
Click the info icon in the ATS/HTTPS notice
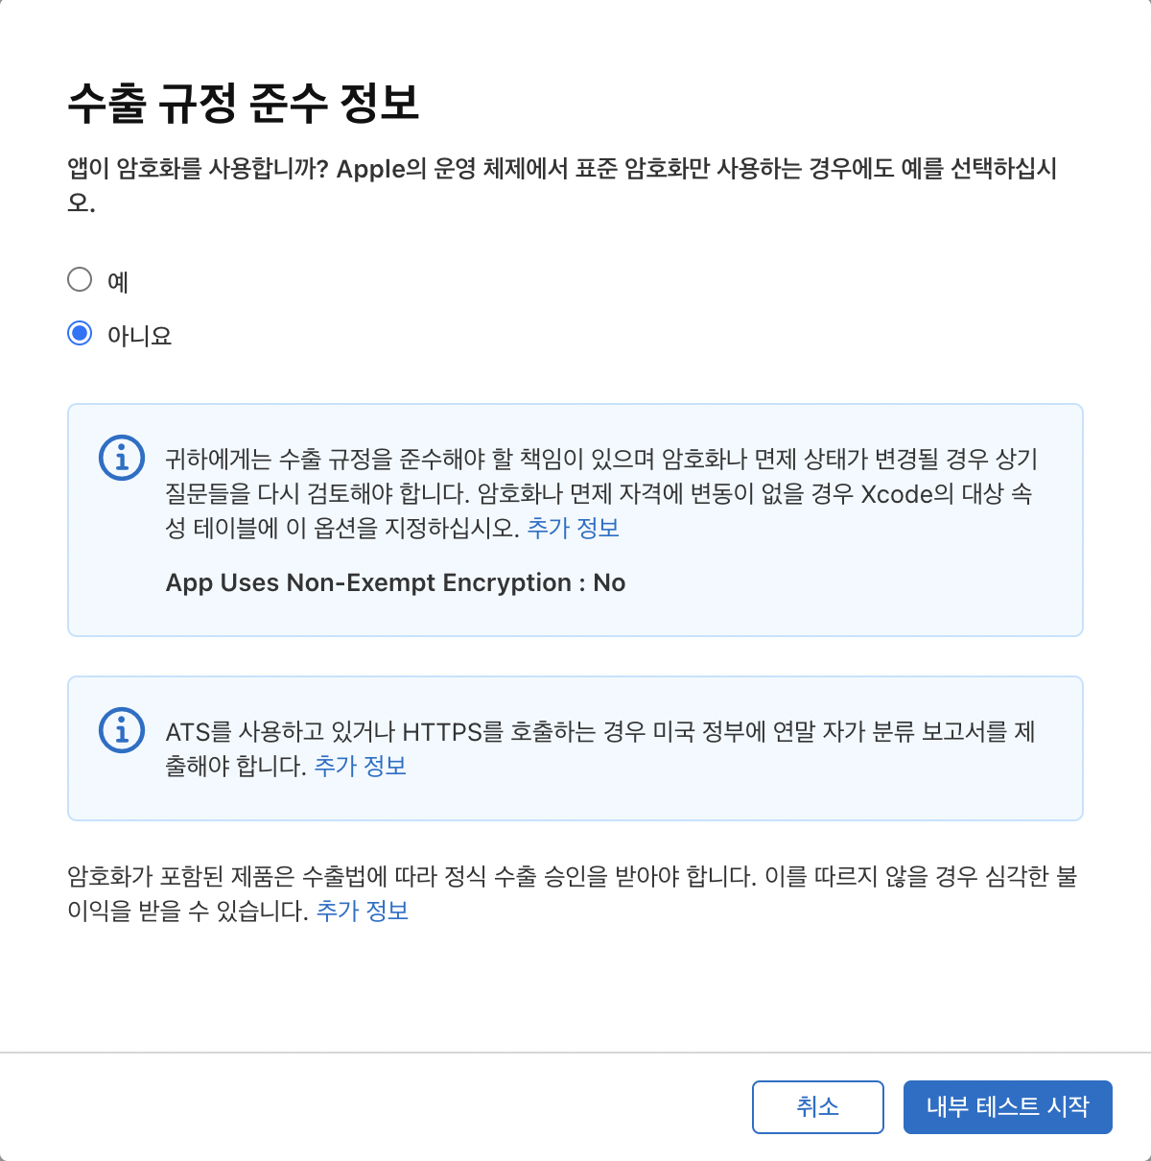(x=122, y=731)
